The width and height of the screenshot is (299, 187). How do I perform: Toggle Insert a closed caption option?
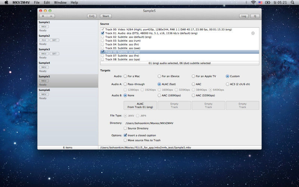125,135
